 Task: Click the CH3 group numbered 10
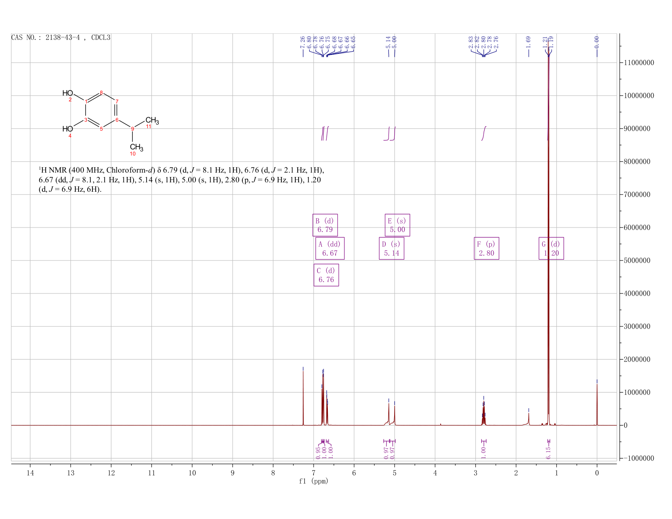(x=136, y=147)
